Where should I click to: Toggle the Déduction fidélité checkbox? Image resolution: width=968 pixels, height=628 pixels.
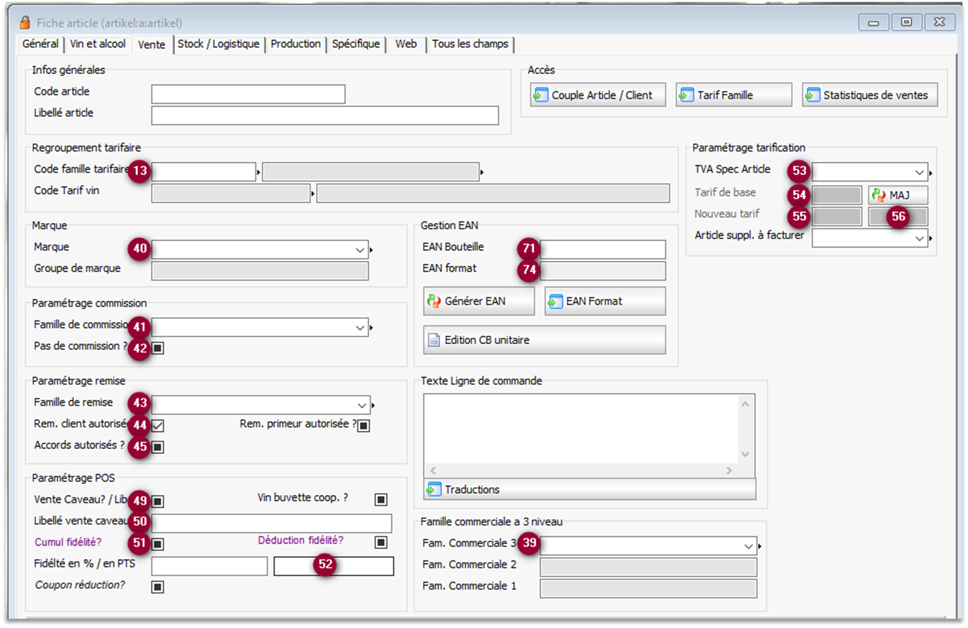pos(381,542)
